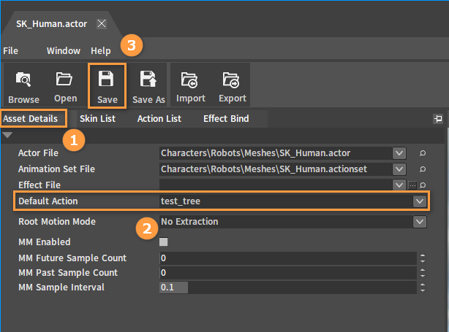
Task: Decrease MM Past Sample Count with down arrow
Action: (423, 275)
